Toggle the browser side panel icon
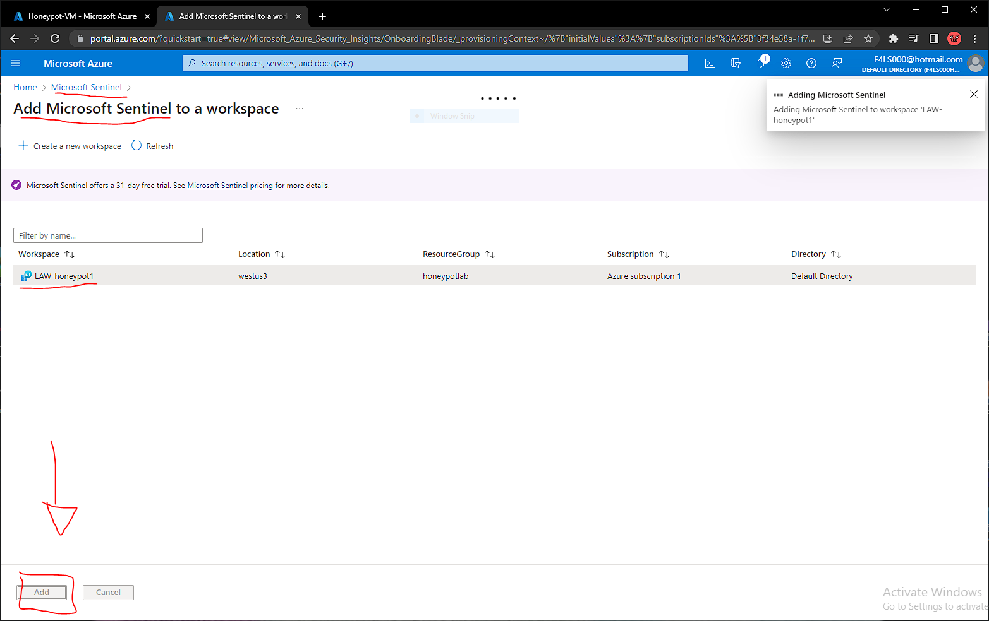Viewport: 989px width, 621px height. [933, 38]
